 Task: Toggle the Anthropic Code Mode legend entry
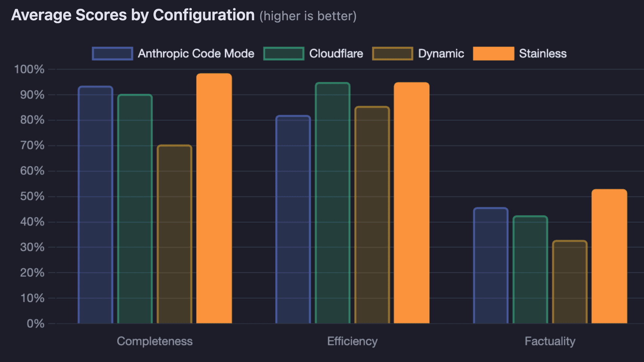pos(195,53)
